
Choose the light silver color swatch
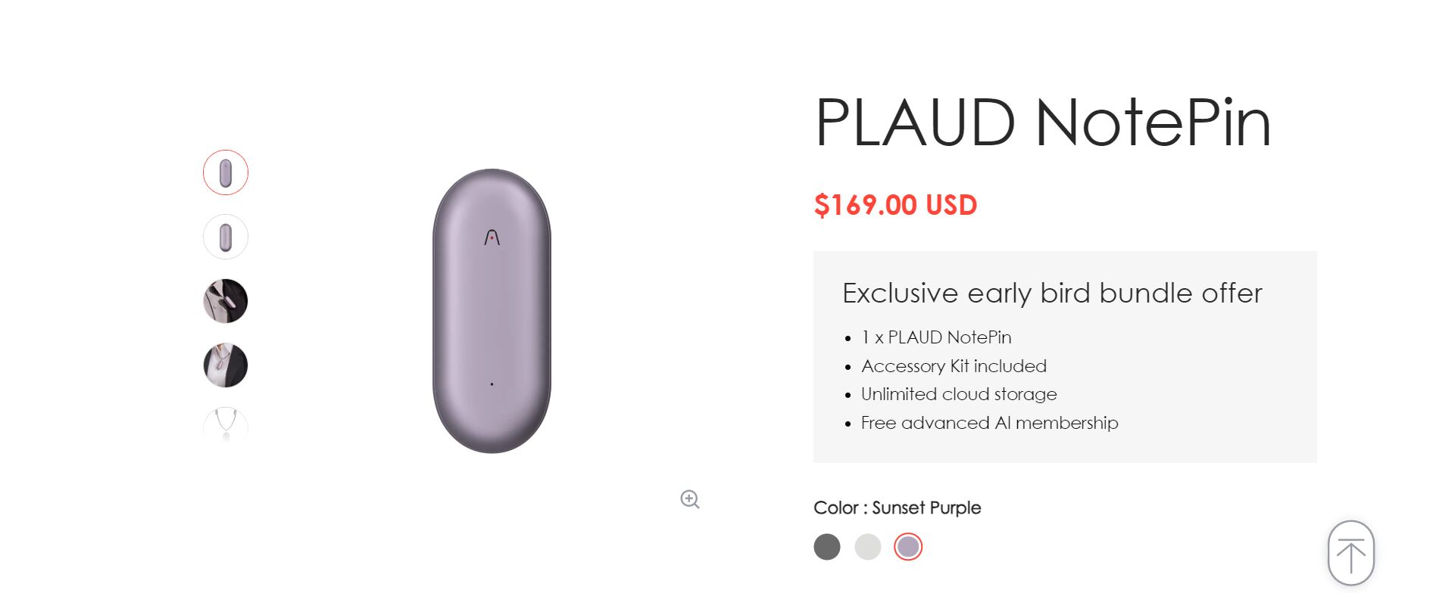point(868,547)
